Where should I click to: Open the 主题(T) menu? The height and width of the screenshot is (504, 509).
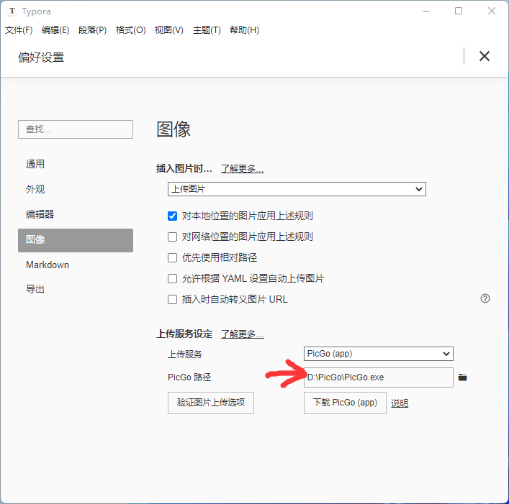point(207,30)
